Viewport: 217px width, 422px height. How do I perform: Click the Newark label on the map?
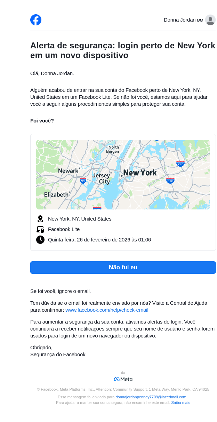(x=68, y=171)
